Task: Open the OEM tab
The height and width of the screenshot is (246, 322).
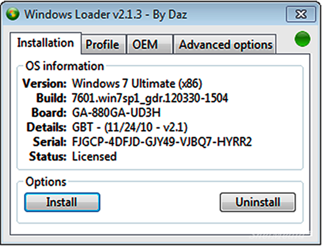Action: 149,44
